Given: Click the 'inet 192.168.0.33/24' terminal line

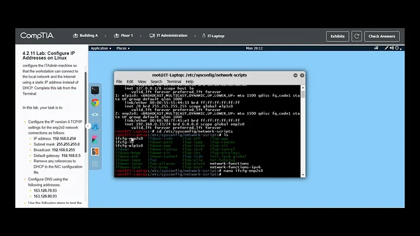Looking at the screenshot, I should (184, 124).
